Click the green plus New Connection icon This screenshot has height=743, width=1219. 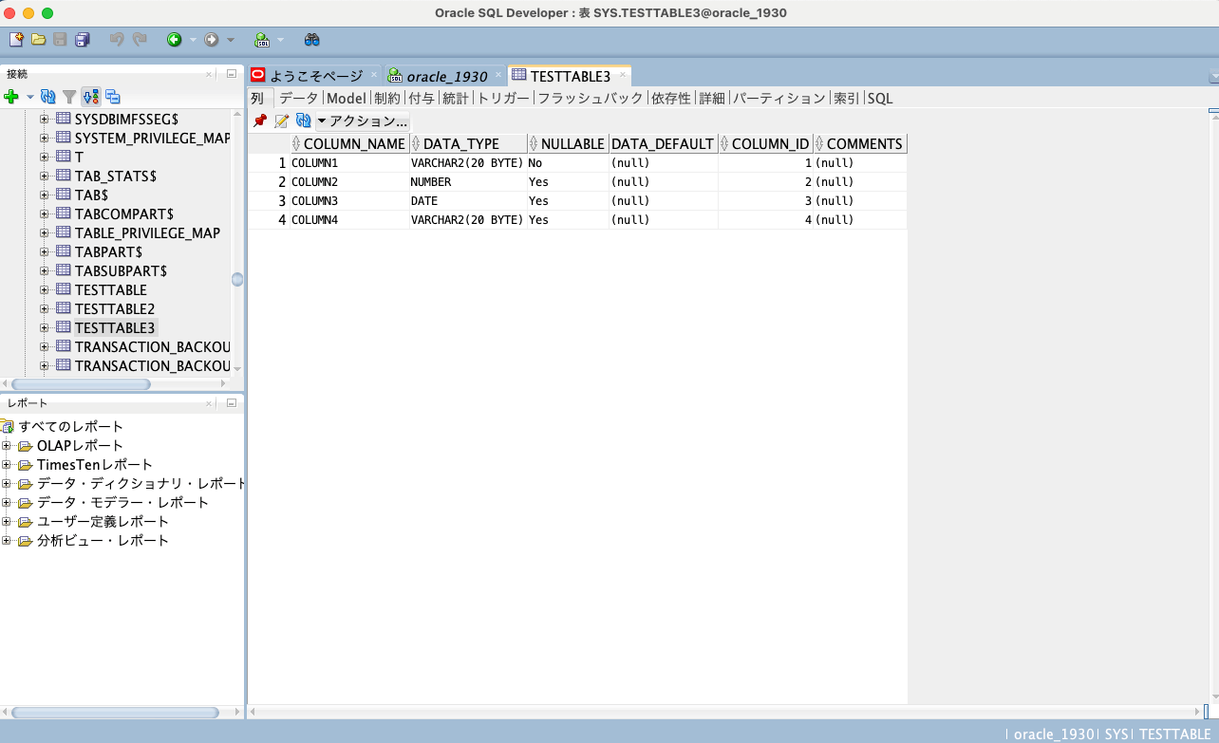(11, 97)
